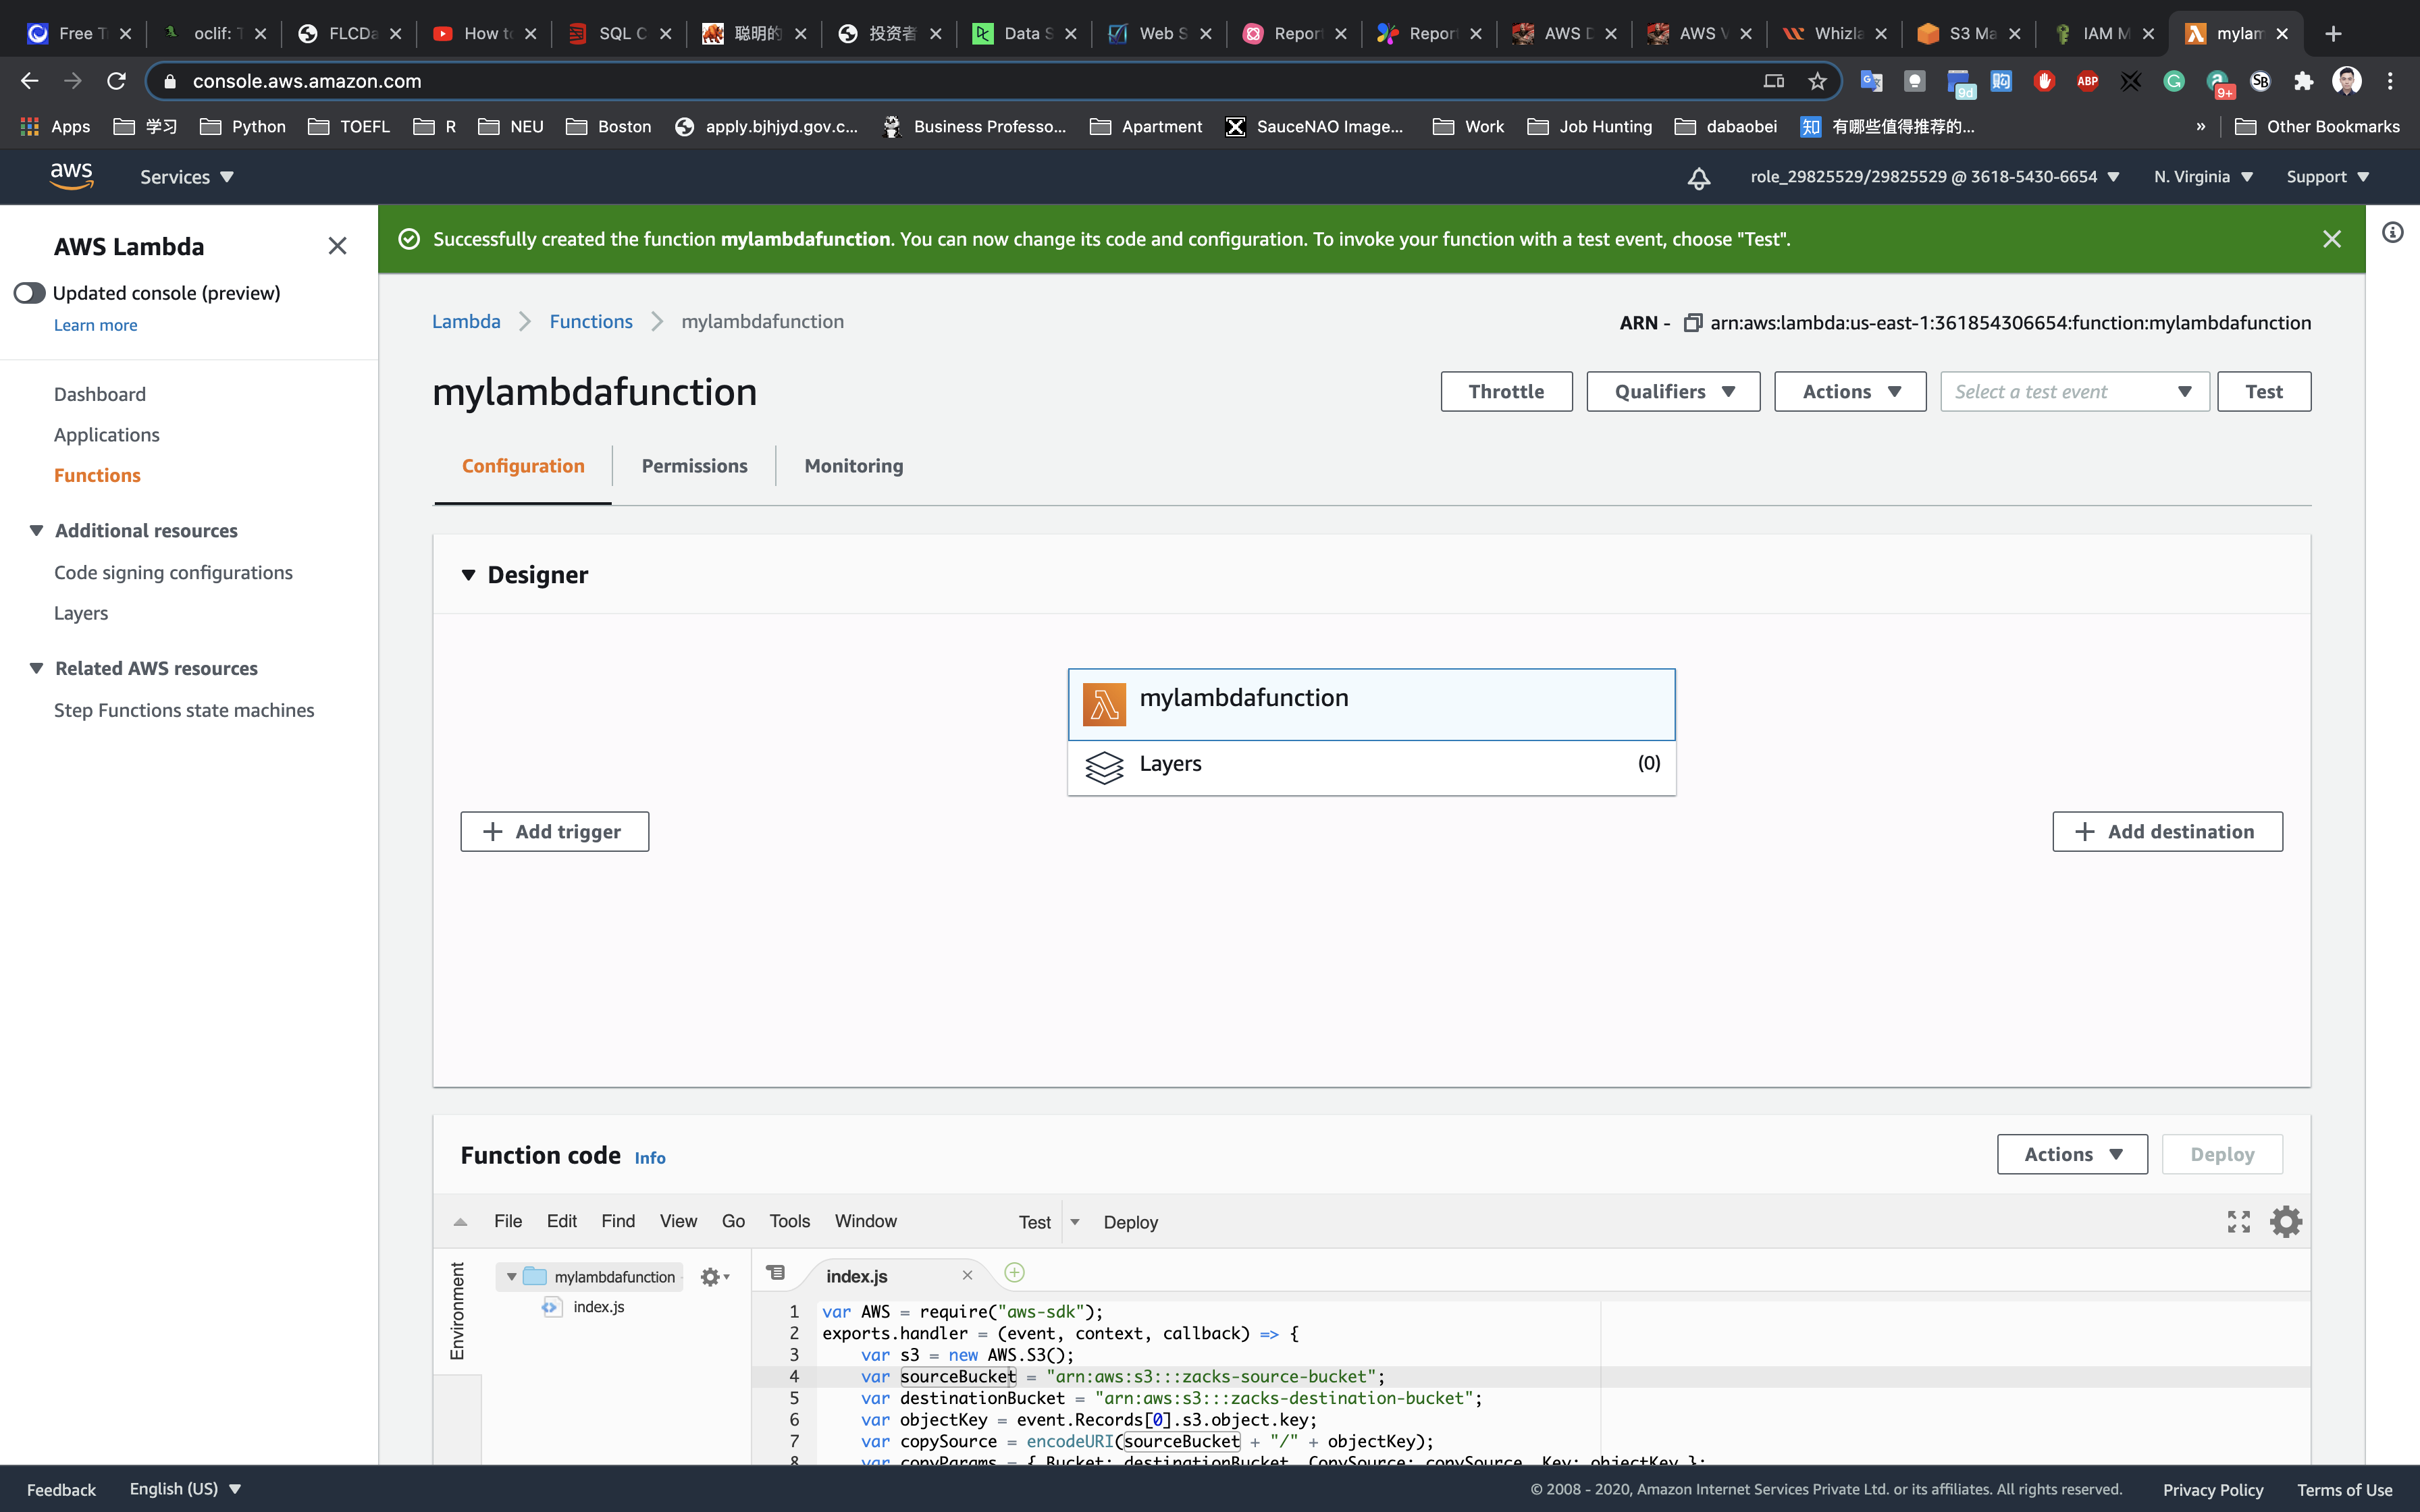2420x1512 pixels.
Task: Click the AWS logo home icon
Action: click(x=72, y=177)
